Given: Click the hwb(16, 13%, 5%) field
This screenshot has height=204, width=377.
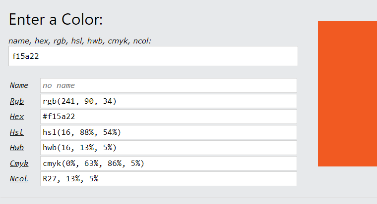Looking at the screenshot, I should [169, 148].
